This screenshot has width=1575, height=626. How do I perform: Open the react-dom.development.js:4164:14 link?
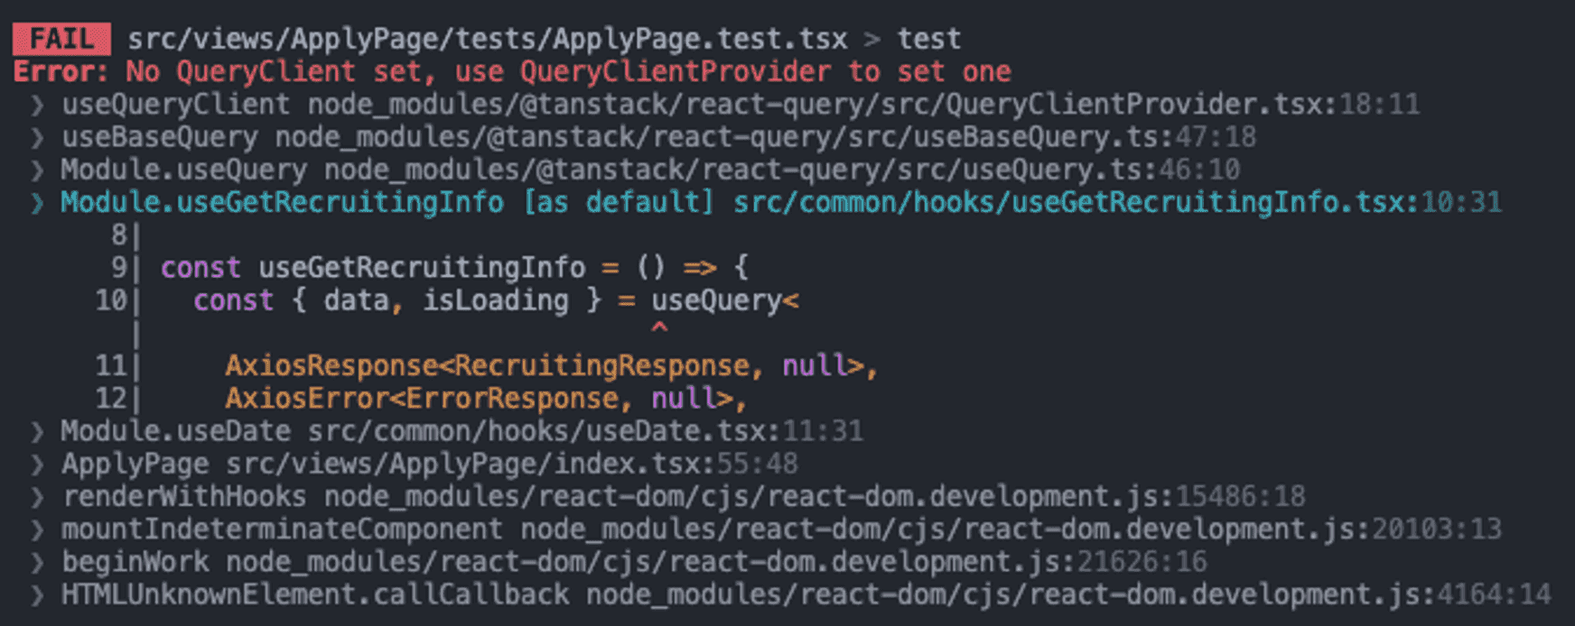pyautogui.click(x=1067, y=594)
